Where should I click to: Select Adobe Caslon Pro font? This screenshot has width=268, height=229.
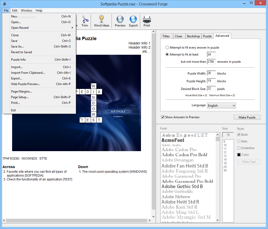point(179,150)
